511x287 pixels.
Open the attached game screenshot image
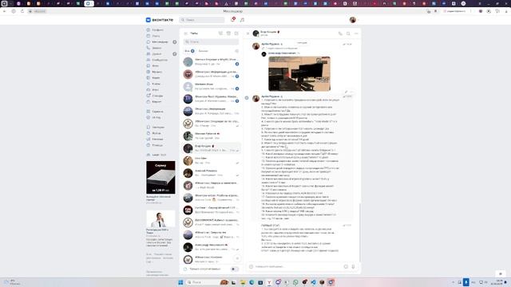[x=299, y=73]
